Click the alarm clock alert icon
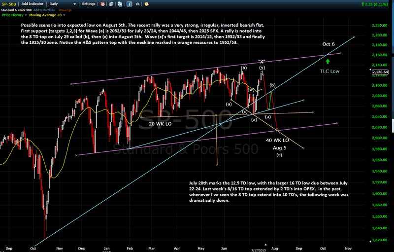 click(102, 4)
